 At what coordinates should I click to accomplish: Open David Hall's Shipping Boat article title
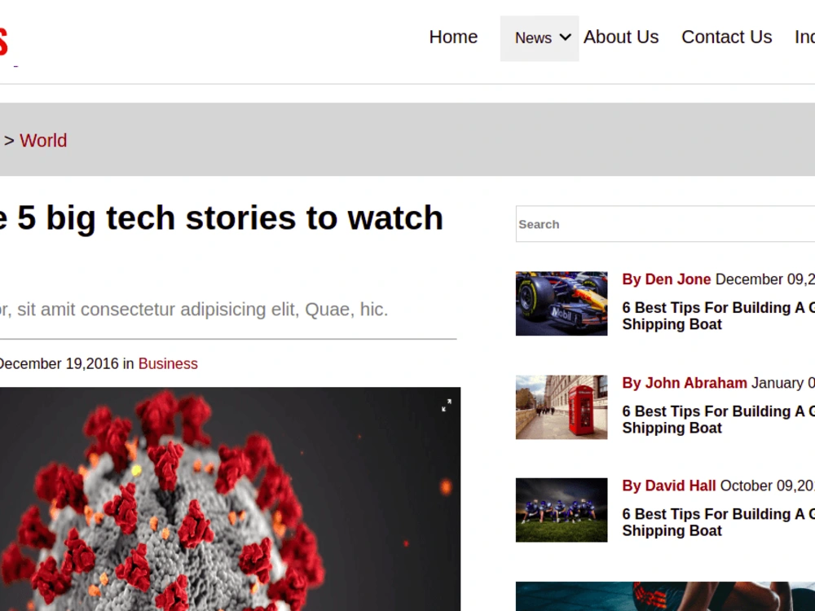pos(718,522)
